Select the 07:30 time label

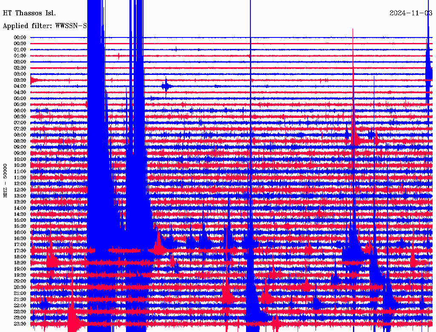(x=20, y=129)
